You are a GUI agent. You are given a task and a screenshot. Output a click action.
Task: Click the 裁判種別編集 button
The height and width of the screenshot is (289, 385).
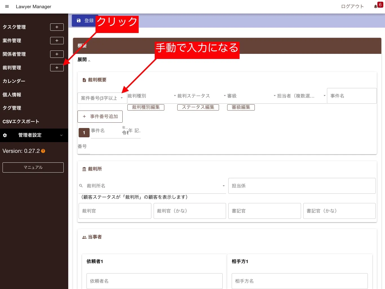(146, 107)
